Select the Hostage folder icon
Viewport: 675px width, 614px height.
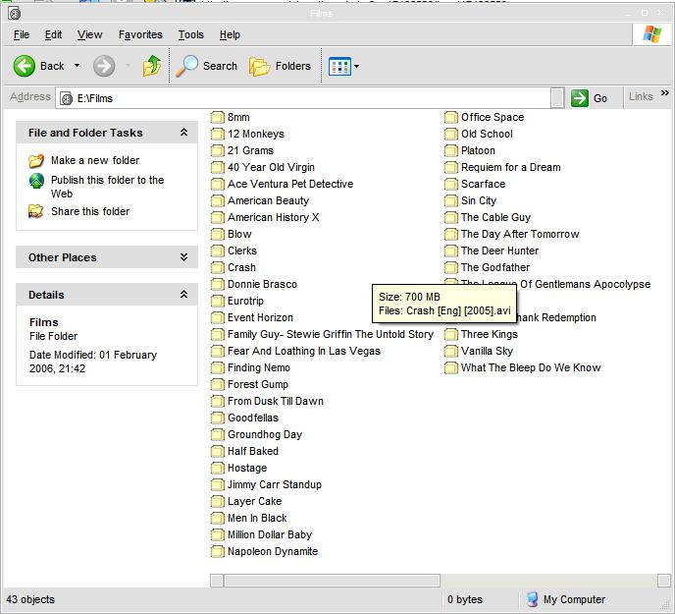pos(218,468)
